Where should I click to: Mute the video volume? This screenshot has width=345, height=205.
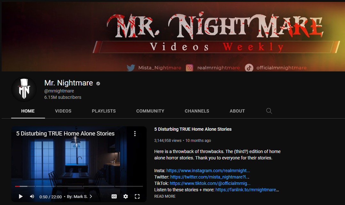[x=32, y=196]
